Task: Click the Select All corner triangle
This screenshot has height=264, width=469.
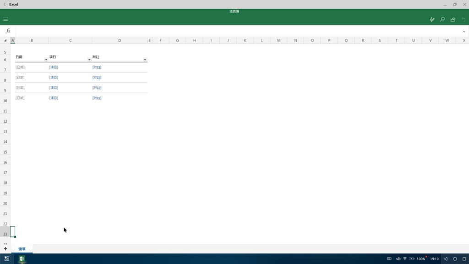Action: (5, 40)
